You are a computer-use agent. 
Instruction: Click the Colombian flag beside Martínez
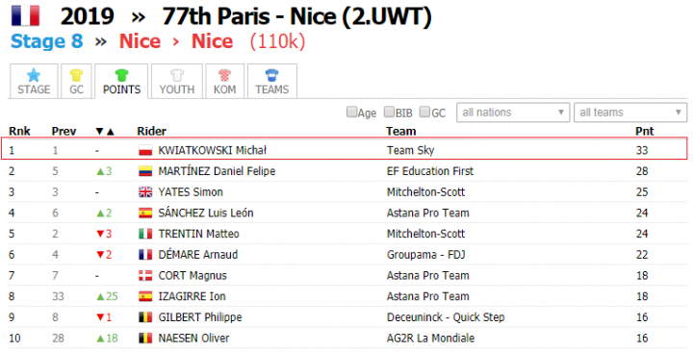point(145,171)
